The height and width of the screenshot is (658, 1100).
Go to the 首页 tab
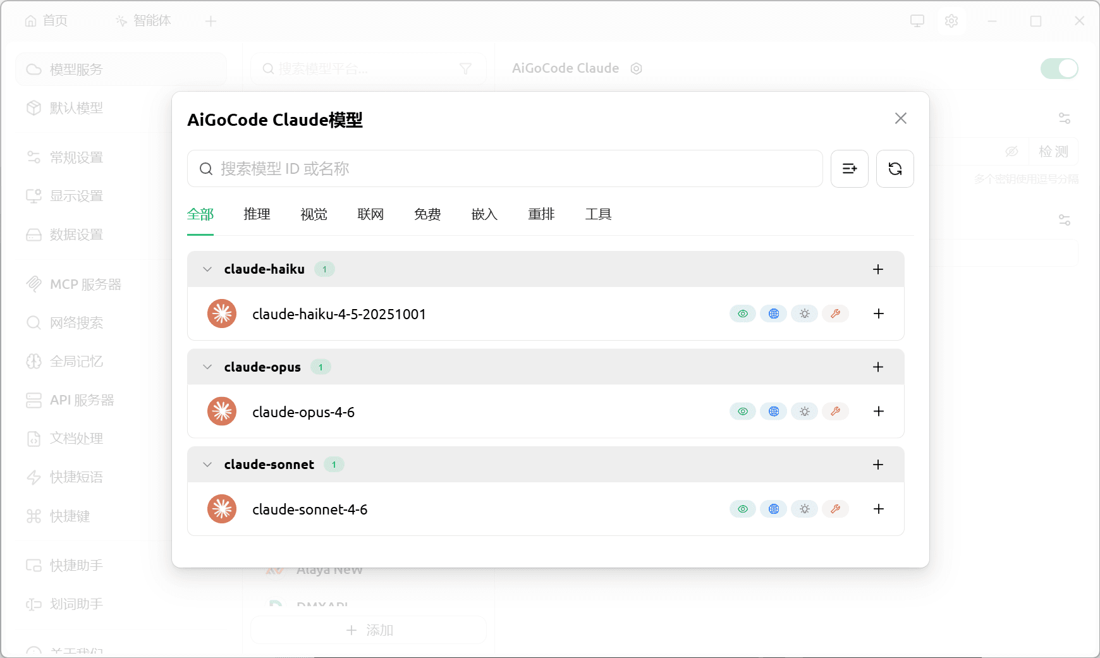(x=46, y=21)
